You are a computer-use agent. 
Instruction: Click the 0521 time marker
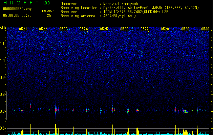[23, 29]
